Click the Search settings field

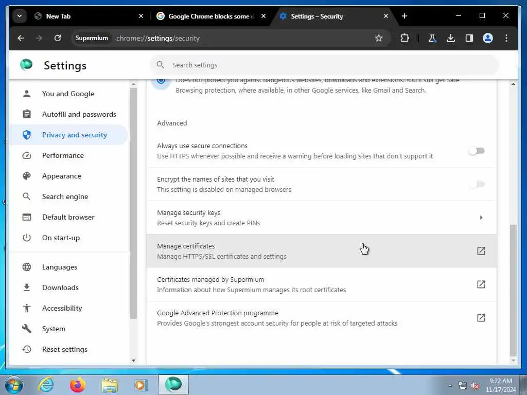324,65
